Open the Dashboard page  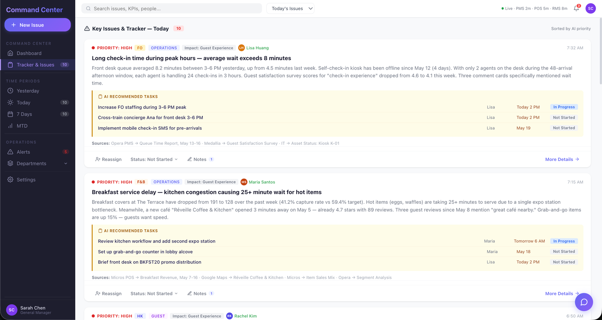[x=38, y=53]
